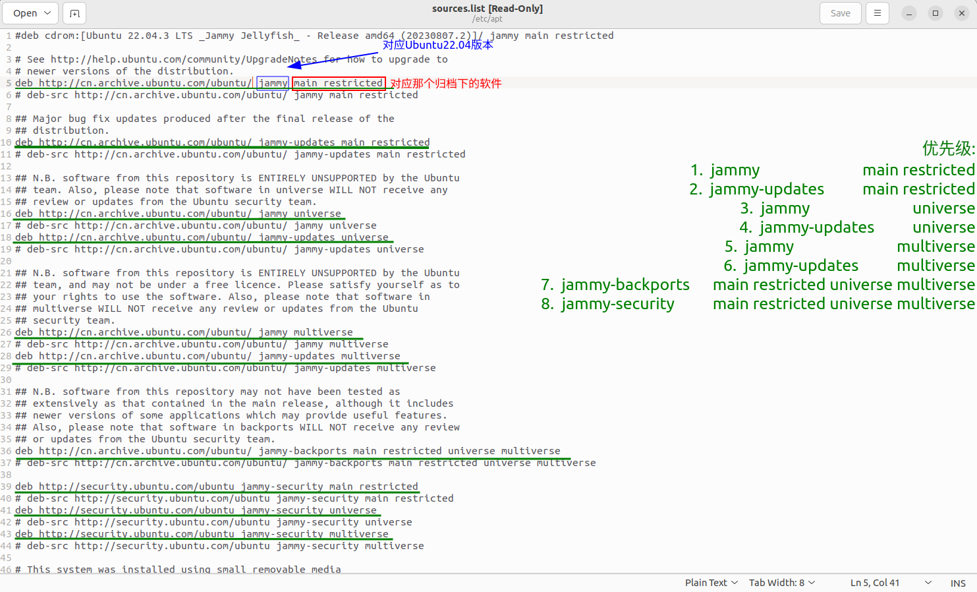Create a new document with the plus icon

pyautogui.click(x=74, y=13)
